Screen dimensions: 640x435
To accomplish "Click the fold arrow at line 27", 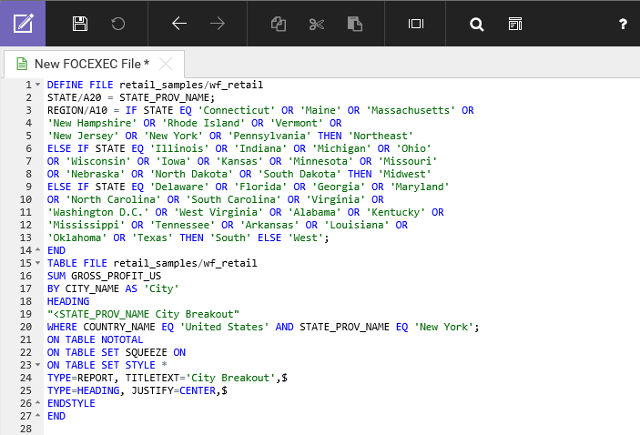I will pos(37,416).
